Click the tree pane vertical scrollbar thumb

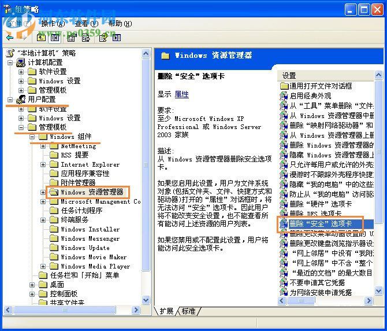point(146,165)
